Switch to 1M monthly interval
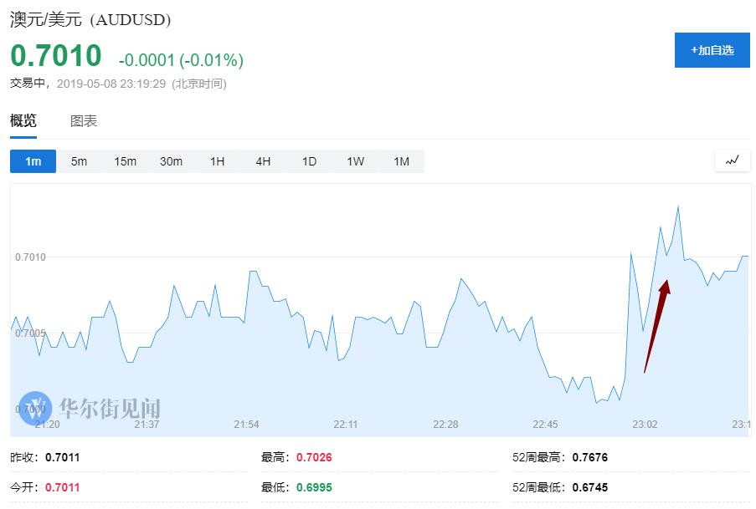 [x=401, y=161]
